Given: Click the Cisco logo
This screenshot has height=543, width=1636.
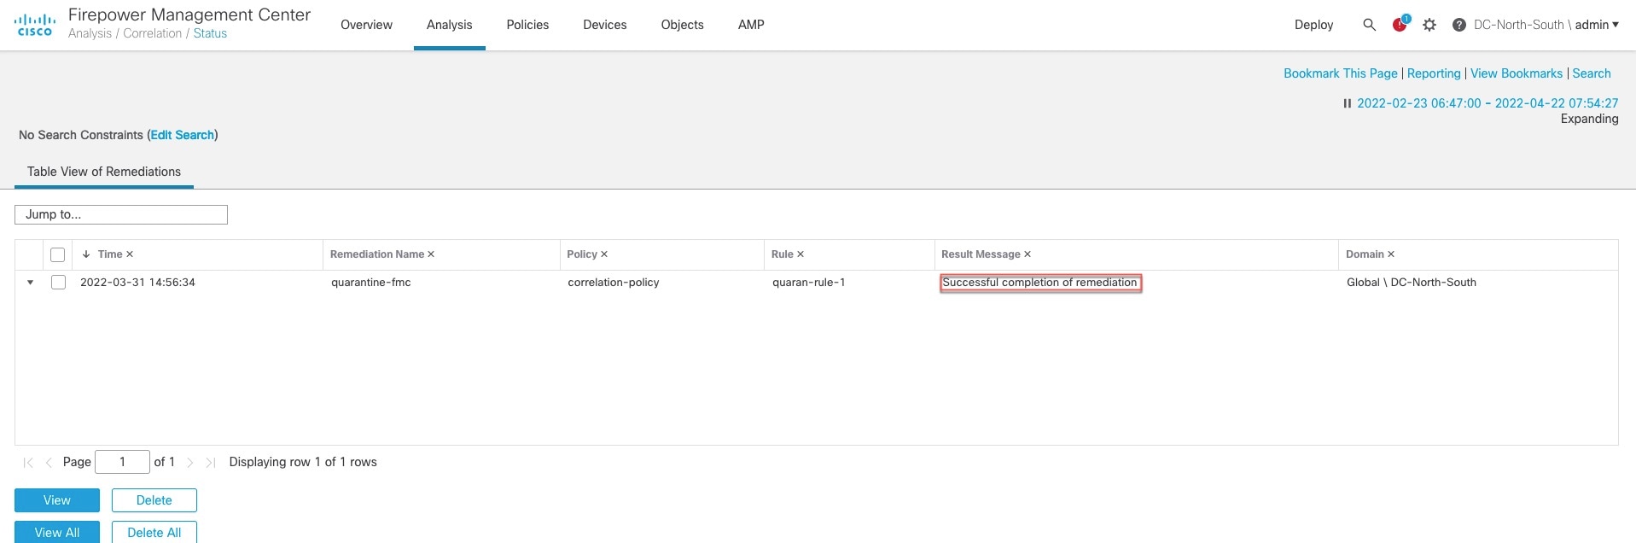Looking at the screenshot, I should pyautogui.click(x=35, y=25).
